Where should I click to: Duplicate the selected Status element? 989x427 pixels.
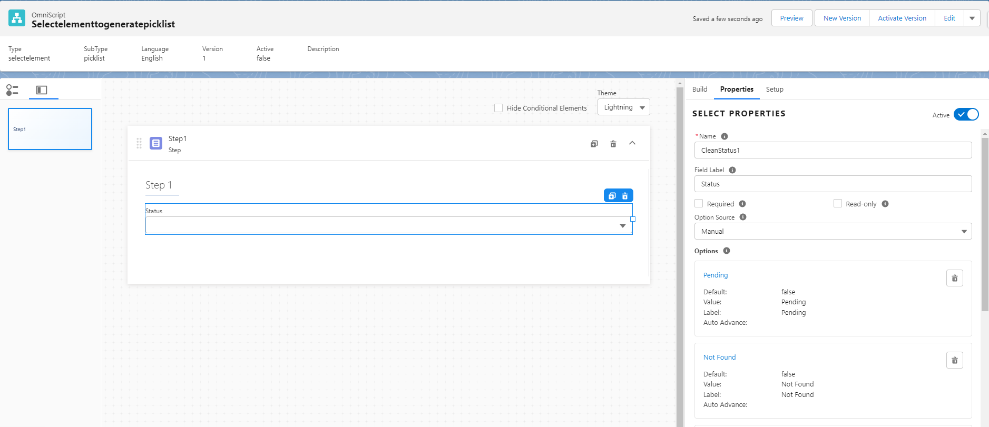pos(612,196)
